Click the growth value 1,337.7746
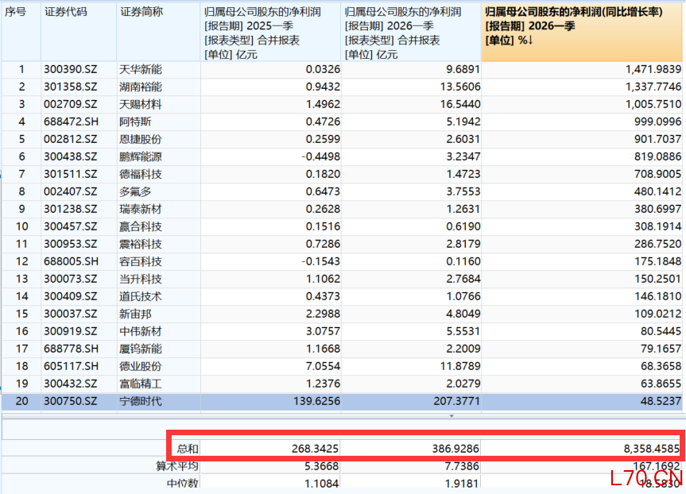This screenshot has width=686, height=494. (653, 87)
